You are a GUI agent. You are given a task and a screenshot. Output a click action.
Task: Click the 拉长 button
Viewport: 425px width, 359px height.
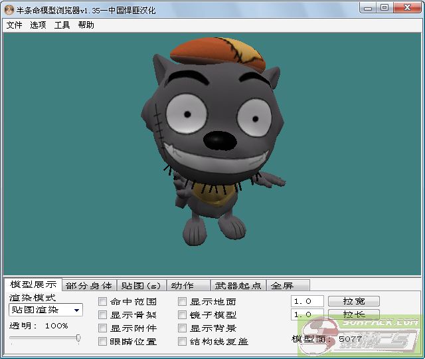[x=353, y=314]
